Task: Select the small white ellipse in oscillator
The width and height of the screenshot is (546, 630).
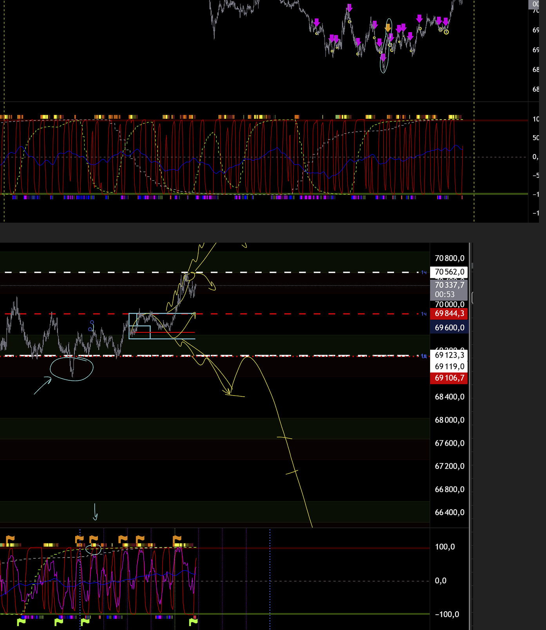Action: pos(93,550)
